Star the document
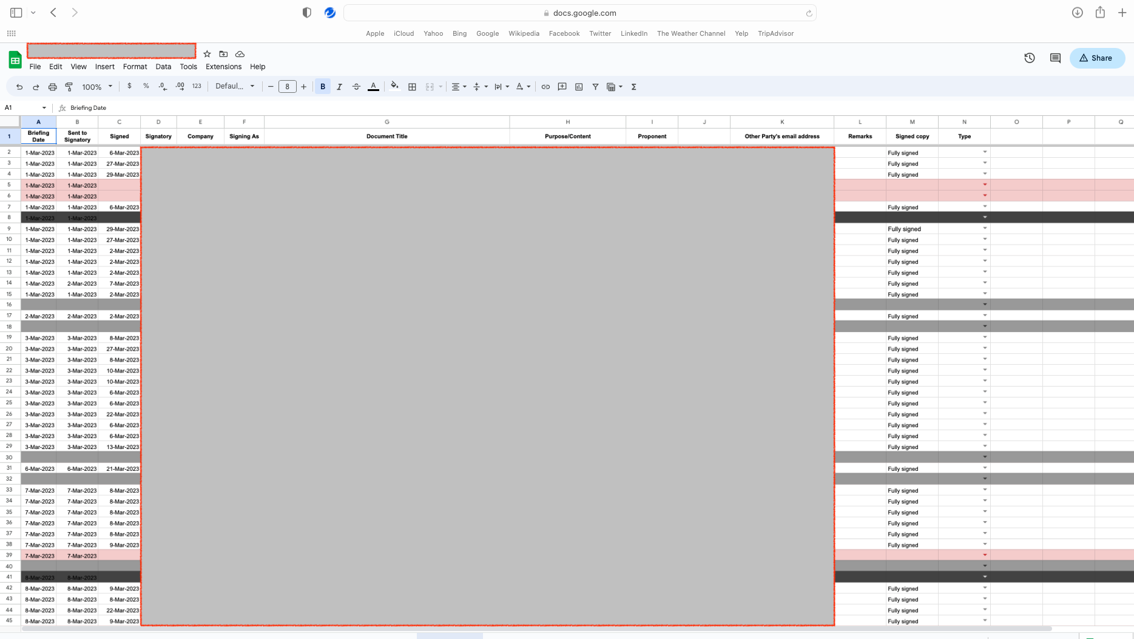This screenshot has width=1134, height=639. tap(207, 54)
